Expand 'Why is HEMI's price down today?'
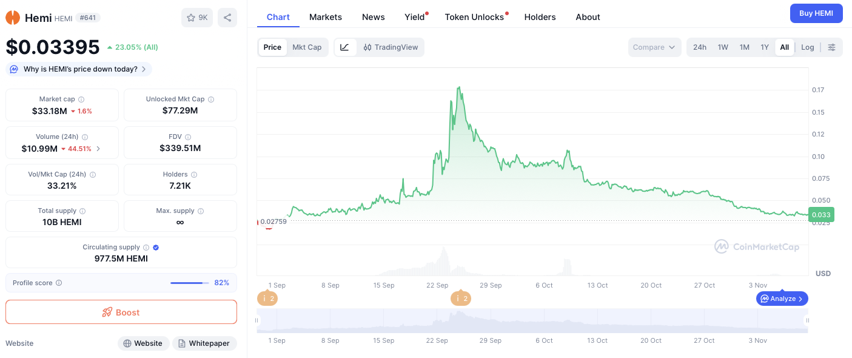The image size is (852, 358). pos(79,69)
